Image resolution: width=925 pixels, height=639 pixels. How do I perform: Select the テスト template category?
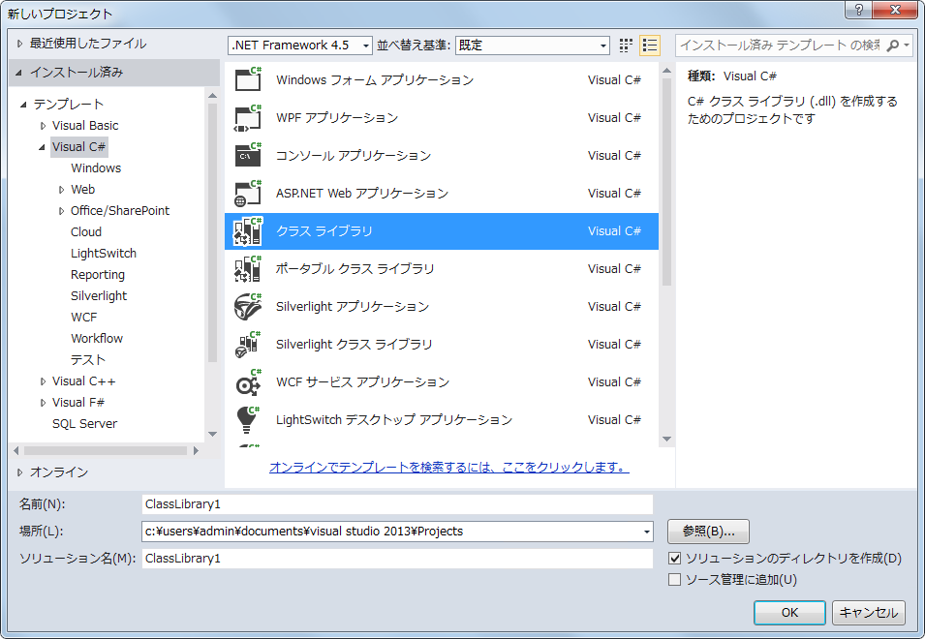click(88, 359)
